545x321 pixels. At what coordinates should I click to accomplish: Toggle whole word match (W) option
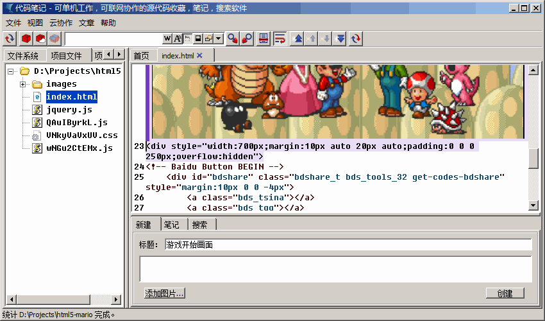[167, 39]
